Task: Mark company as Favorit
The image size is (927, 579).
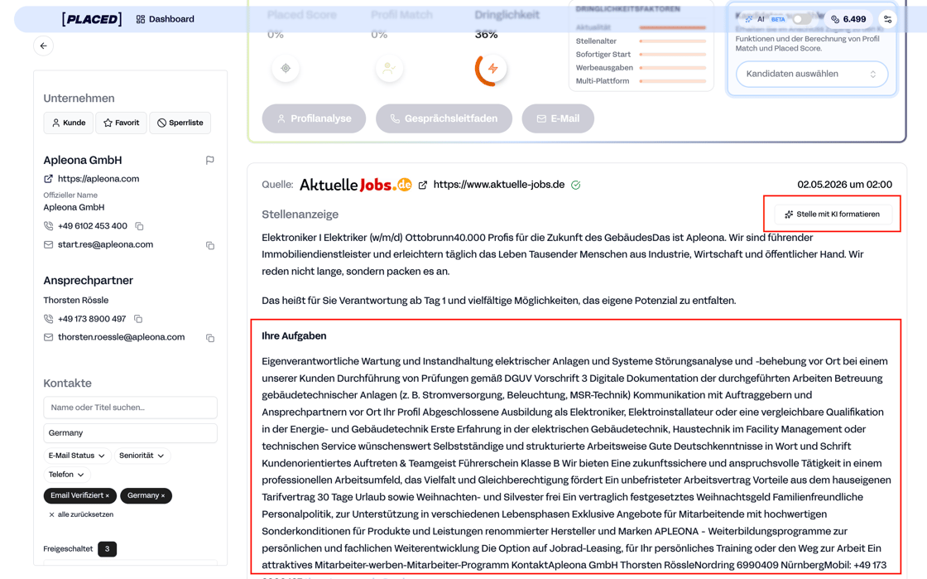Action: [x=121, y=123]
